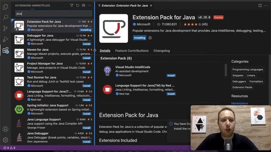Viewport: 271px width, 152px height.
Task: Open Marketplace views and more actions menu
Action: coord(89,5)
